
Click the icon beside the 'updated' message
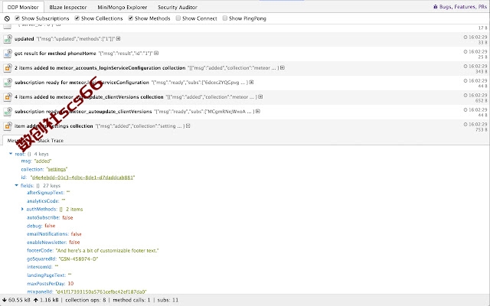pyautogui.click(x=8, y=39)
